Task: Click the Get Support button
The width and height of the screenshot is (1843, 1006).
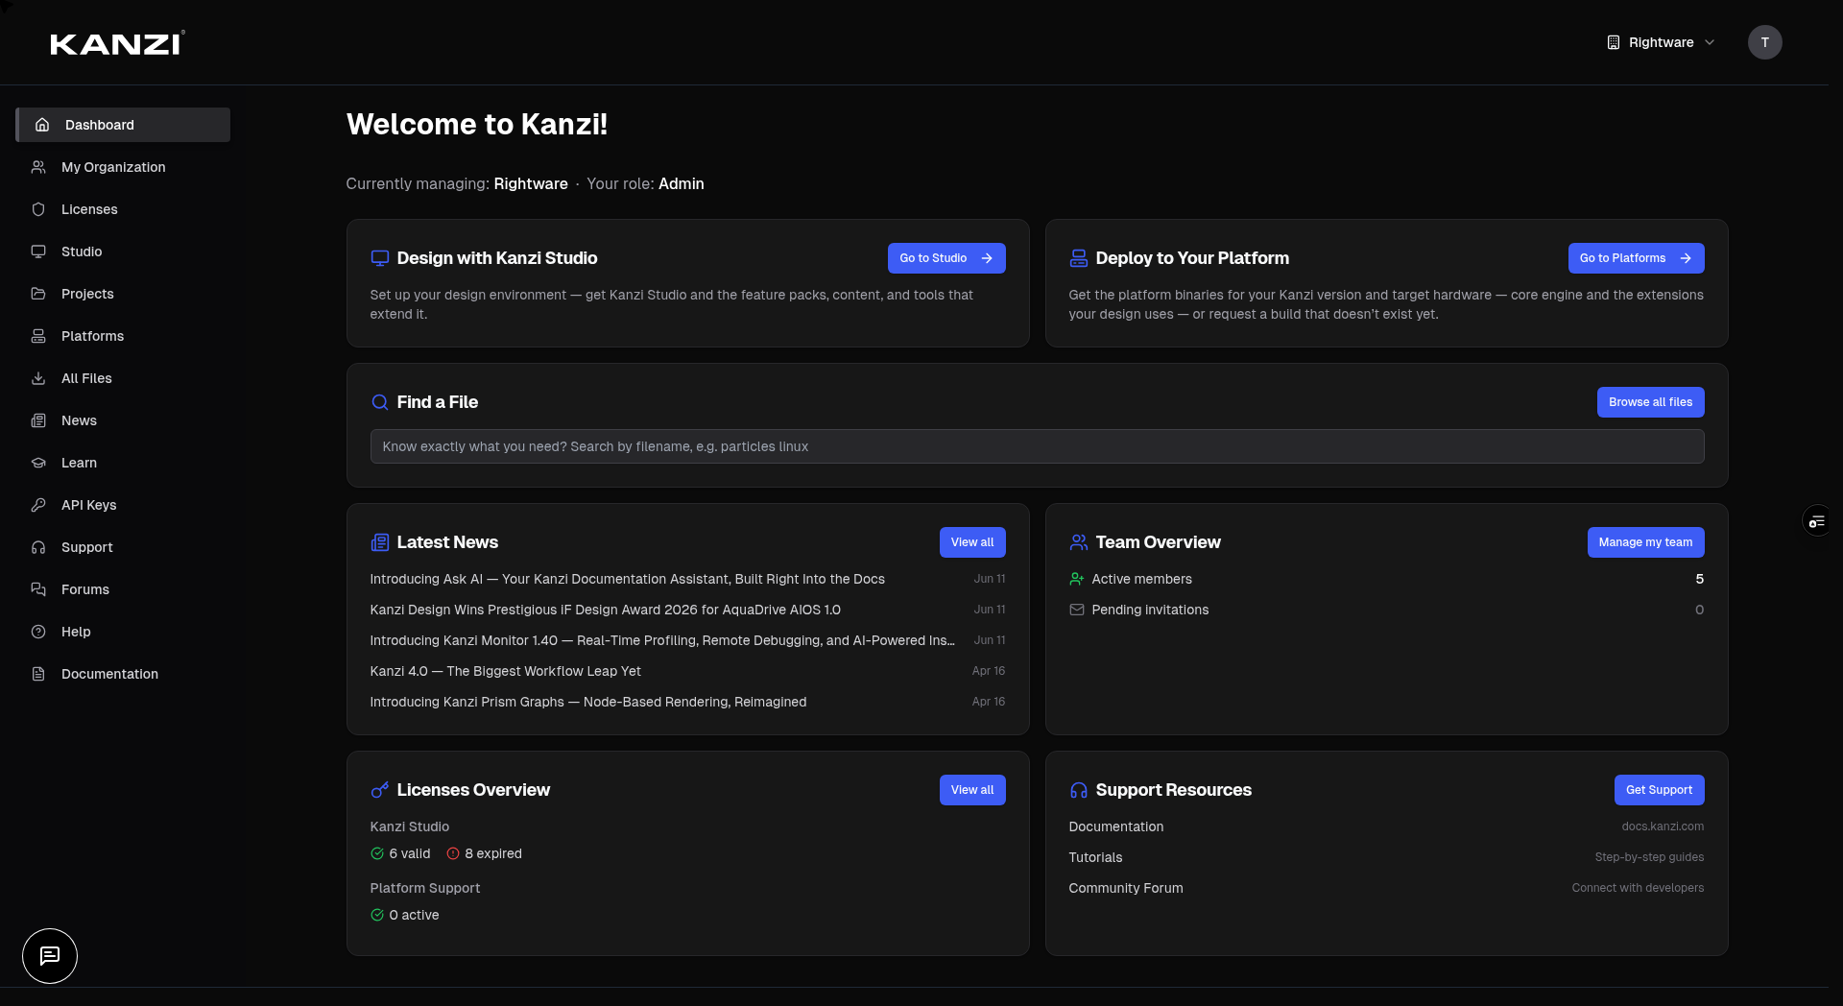Action: (1659, 790)
